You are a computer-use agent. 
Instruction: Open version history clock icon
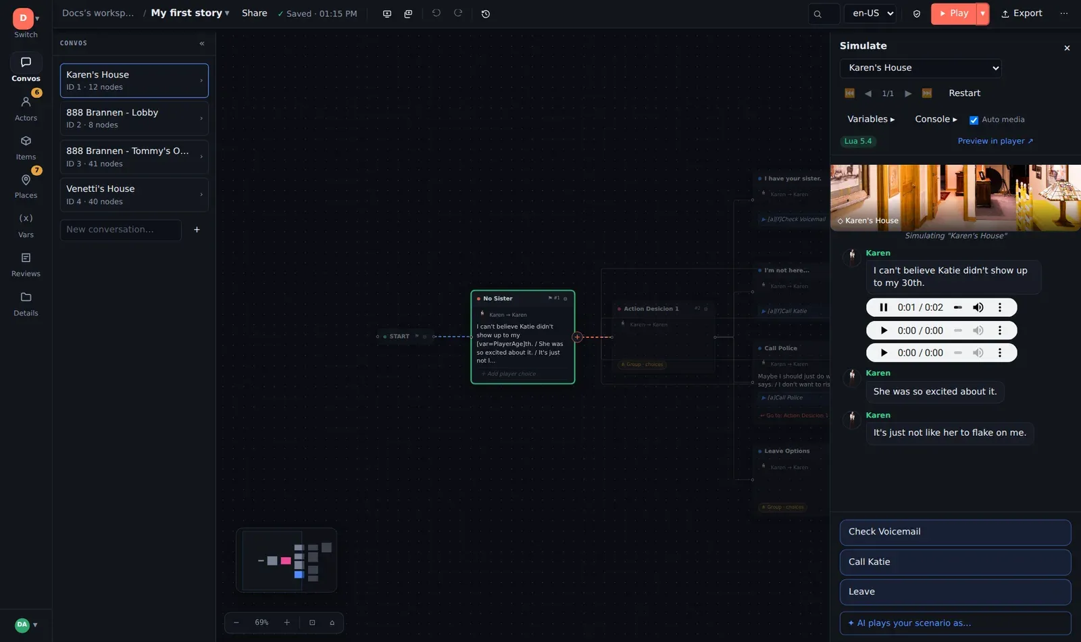click(485, 14)
